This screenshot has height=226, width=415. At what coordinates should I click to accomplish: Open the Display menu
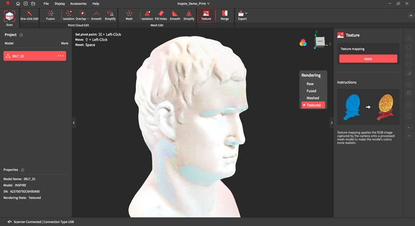click(60, 4)
